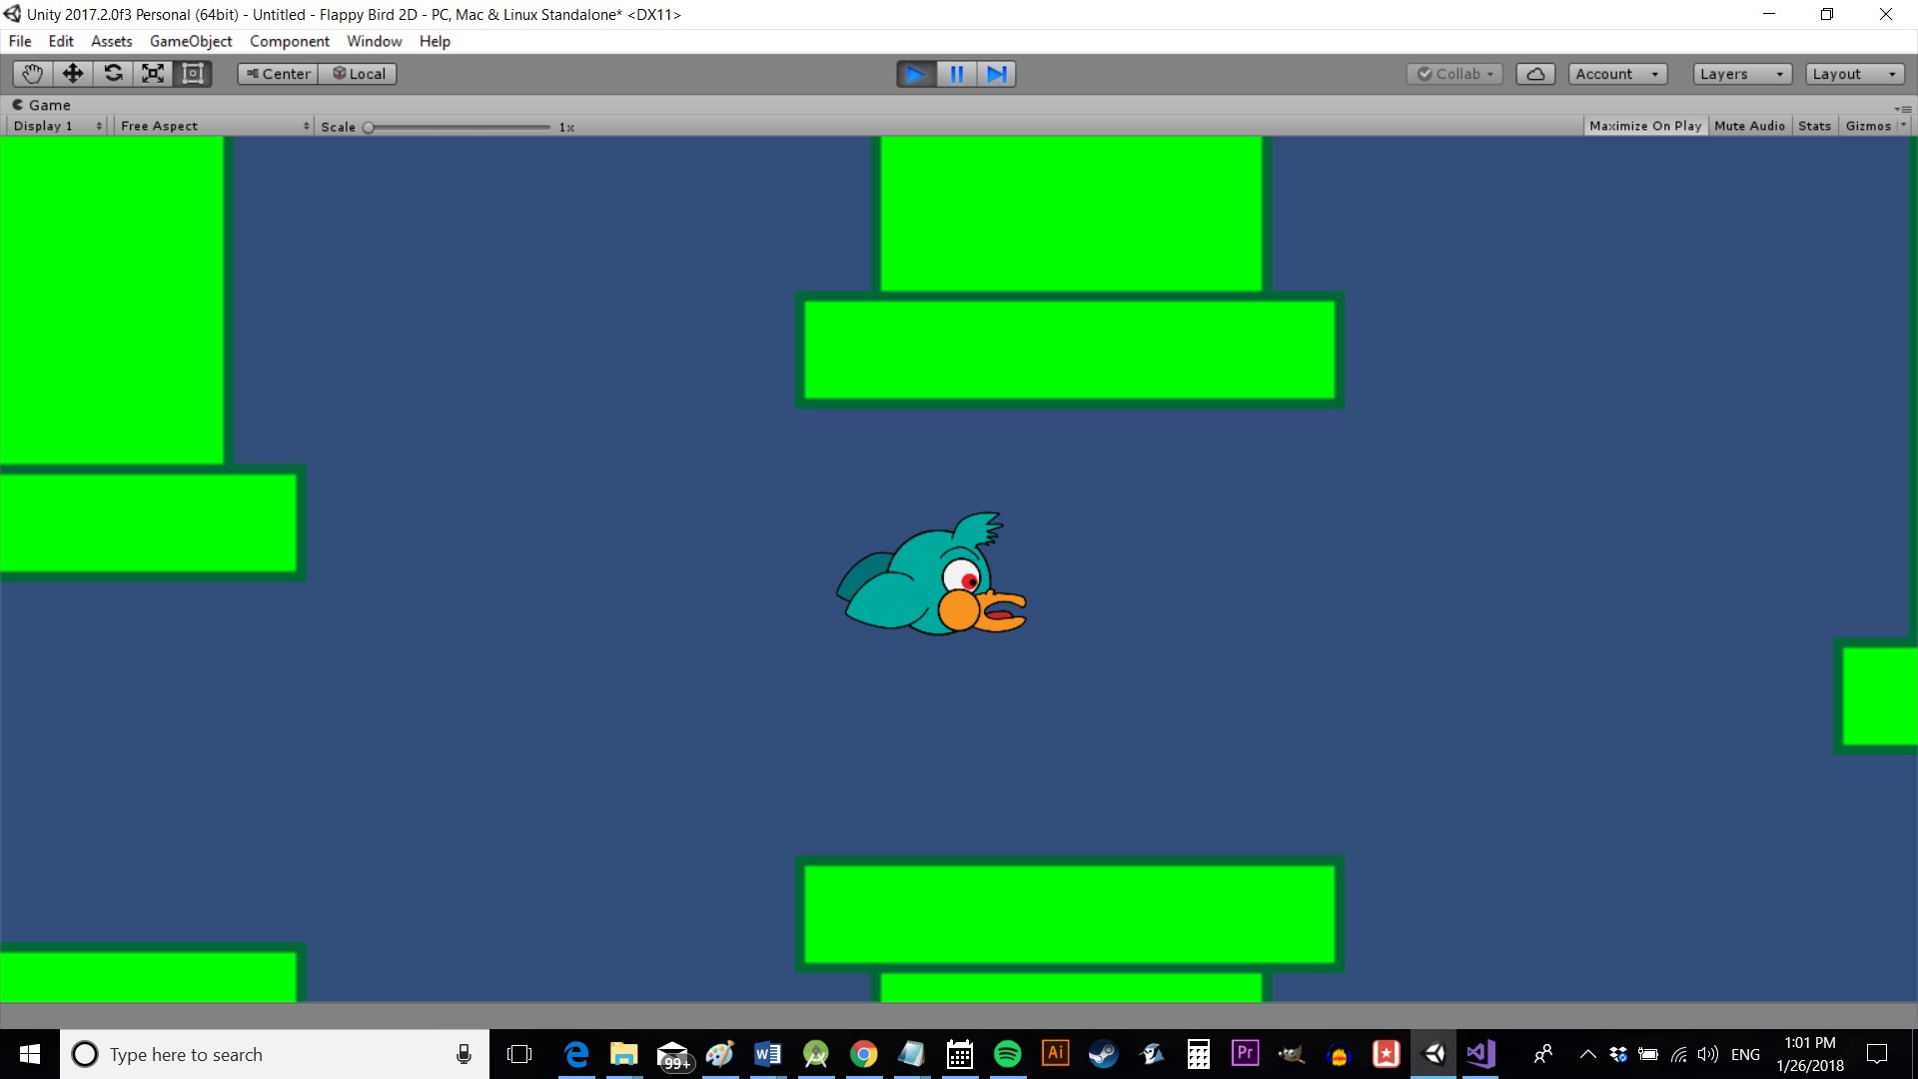Click the Scale slider handle
The width and height of the screenshot is (1918, 1079).
(x=369, y=127)
